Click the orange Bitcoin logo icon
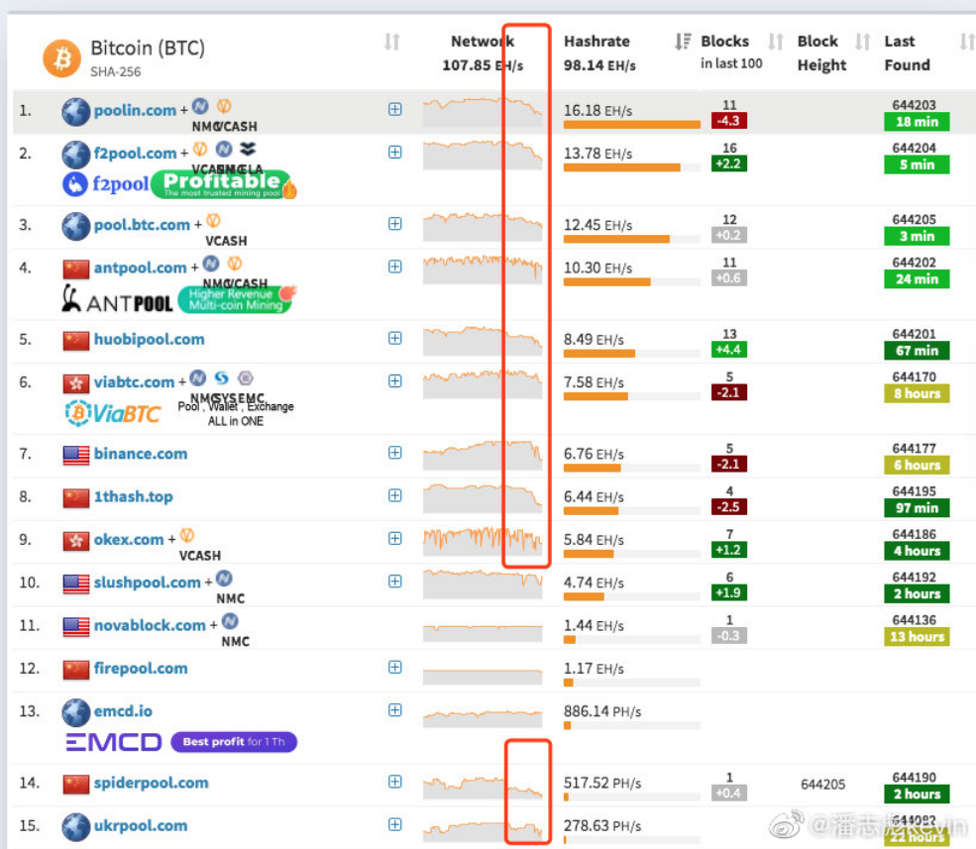This screenshot has width=976, height=849. (x=61, y=57)
